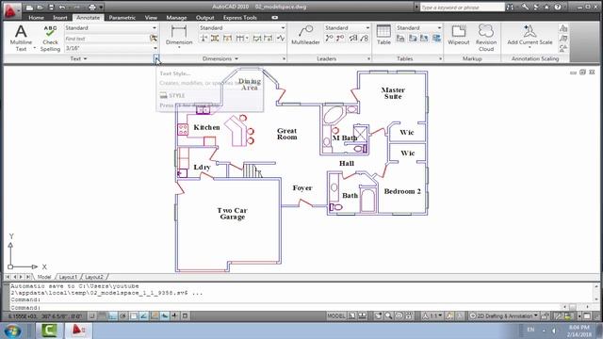
Task: Click the Dimensions panel dialog launcher arrow
Action: coord(284,58)
